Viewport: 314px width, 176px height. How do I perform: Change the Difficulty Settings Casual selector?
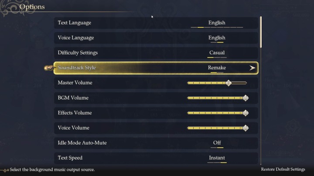(x=217, y=53)
